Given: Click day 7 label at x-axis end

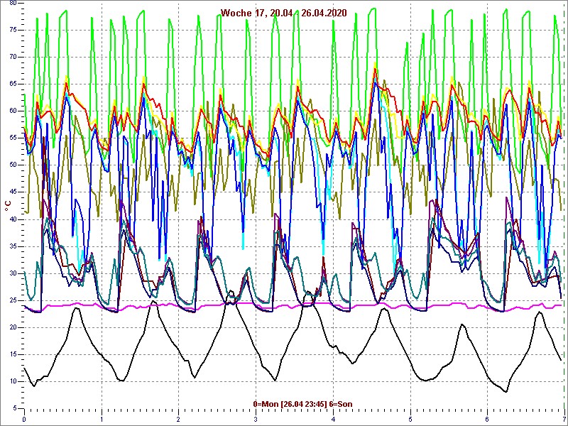Looking at the screenshot, I should (563, 419).
